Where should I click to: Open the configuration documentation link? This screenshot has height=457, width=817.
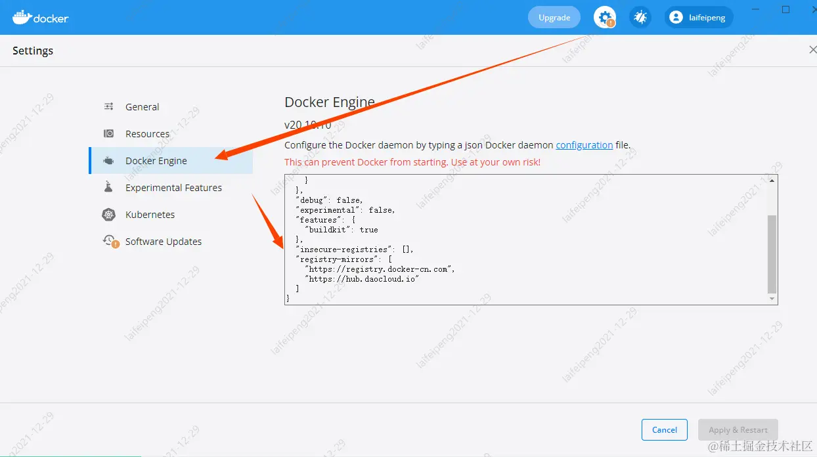click(x=585, y=145)
